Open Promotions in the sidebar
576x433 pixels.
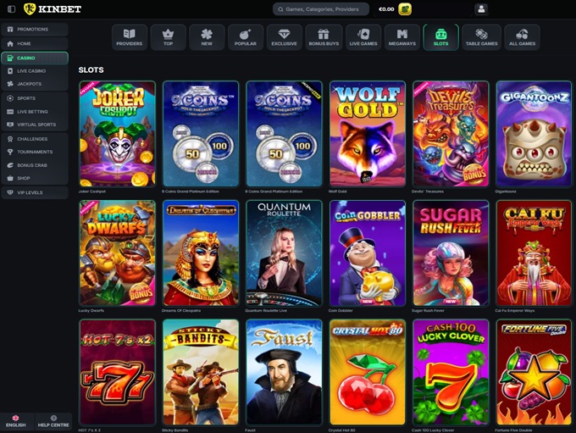coord(34,29)
